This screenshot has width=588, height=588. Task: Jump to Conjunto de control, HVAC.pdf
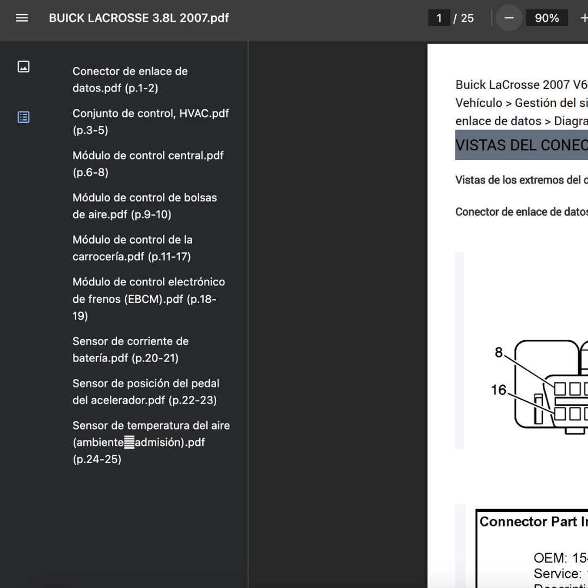(x=150, y=121)
